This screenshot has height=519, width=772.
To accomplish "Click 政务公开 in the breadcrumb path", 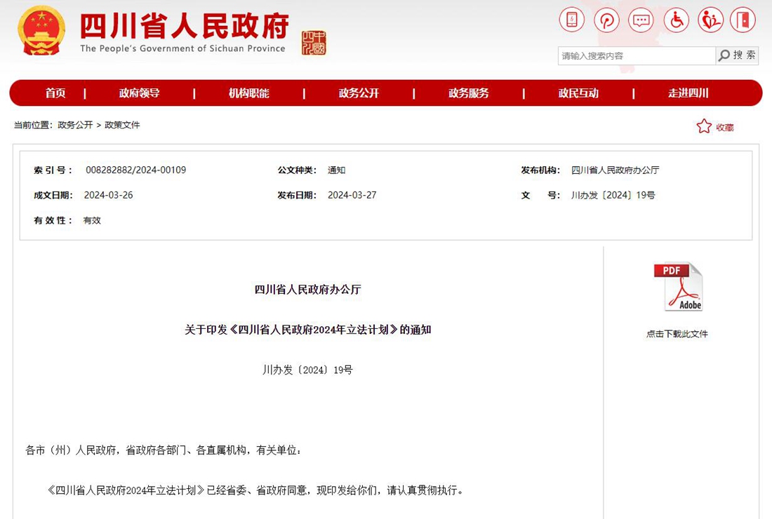I will click(75, 125).
